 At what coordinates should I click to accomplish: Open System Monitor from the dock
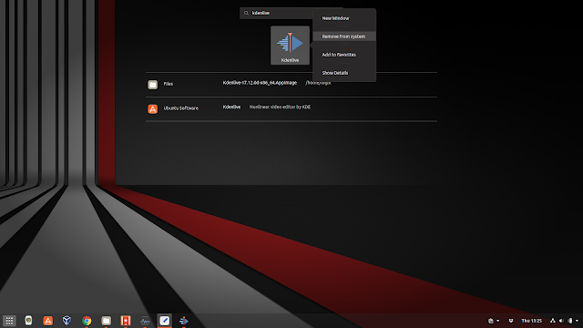pos(145,321)
